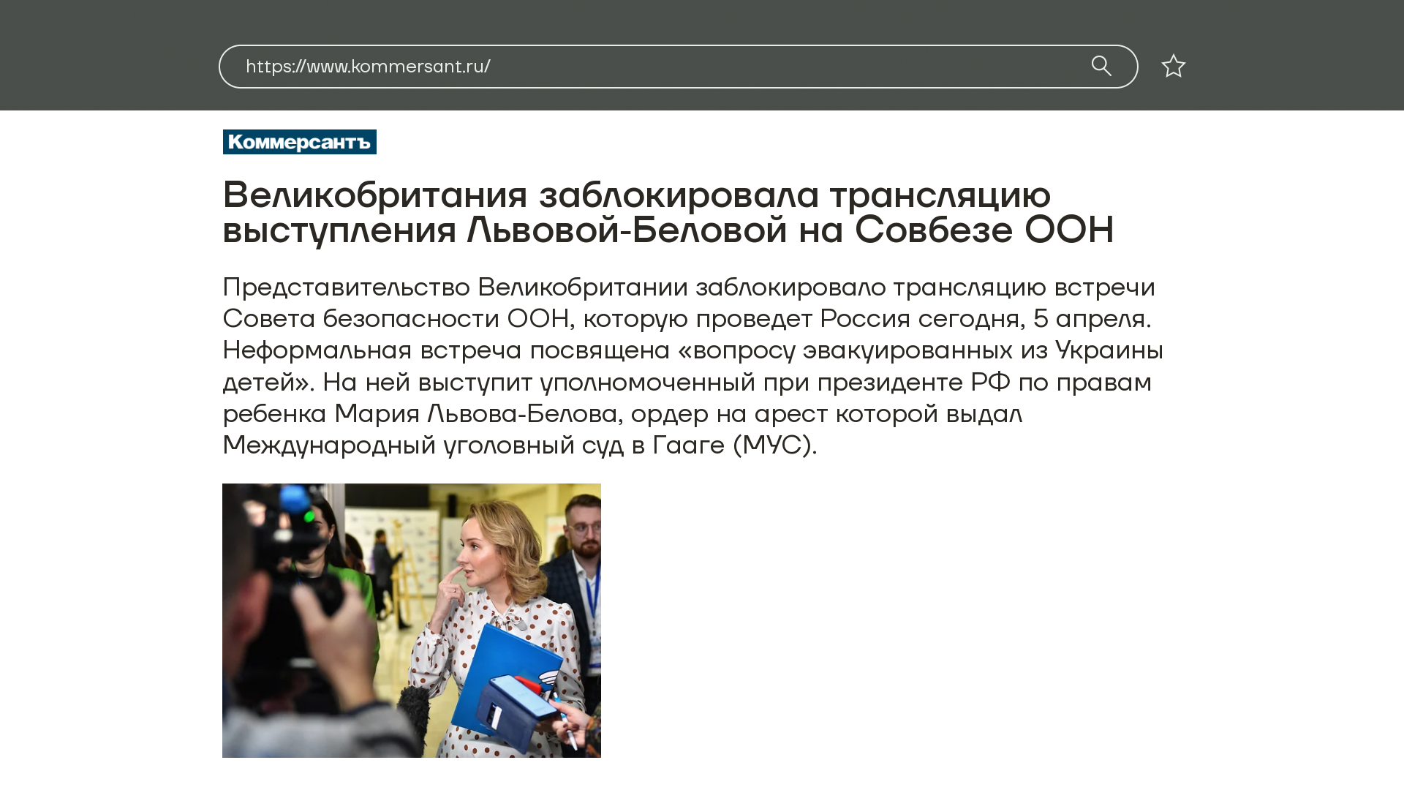Screen dimensions: 1404x790
Task: Click the word "Неформальная" in the paragraph
Action: pos(317,350)
